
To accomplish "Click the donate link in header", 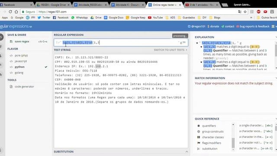I will tap(213, 26).
